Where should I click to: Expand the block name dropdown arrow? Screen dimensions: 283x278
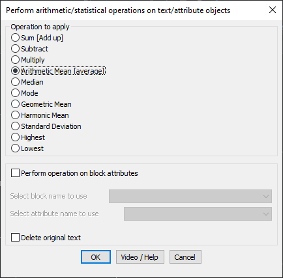click(x=266, y=197)
